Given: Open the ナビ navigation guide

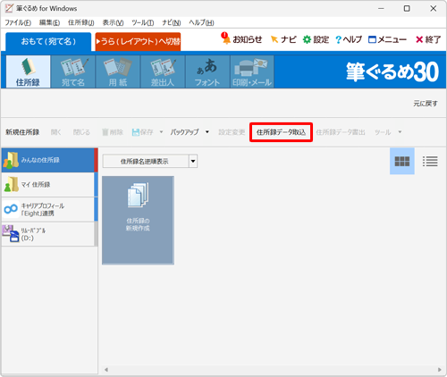Looking at the screenshot, I should (283, 39).
